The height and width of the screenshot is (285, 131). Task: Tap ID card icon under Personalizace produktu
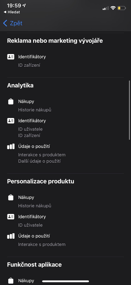click(11, 217)
